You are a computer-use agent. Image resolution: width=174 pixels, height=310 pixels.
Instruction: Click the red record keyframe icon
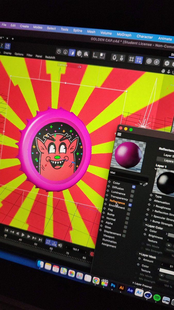coord(92,254)
